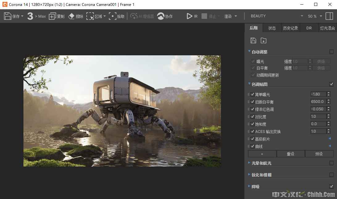Click the 预设 (Preset) button
The width and height of the screenshot is (337, 199).
coord(319,154)
